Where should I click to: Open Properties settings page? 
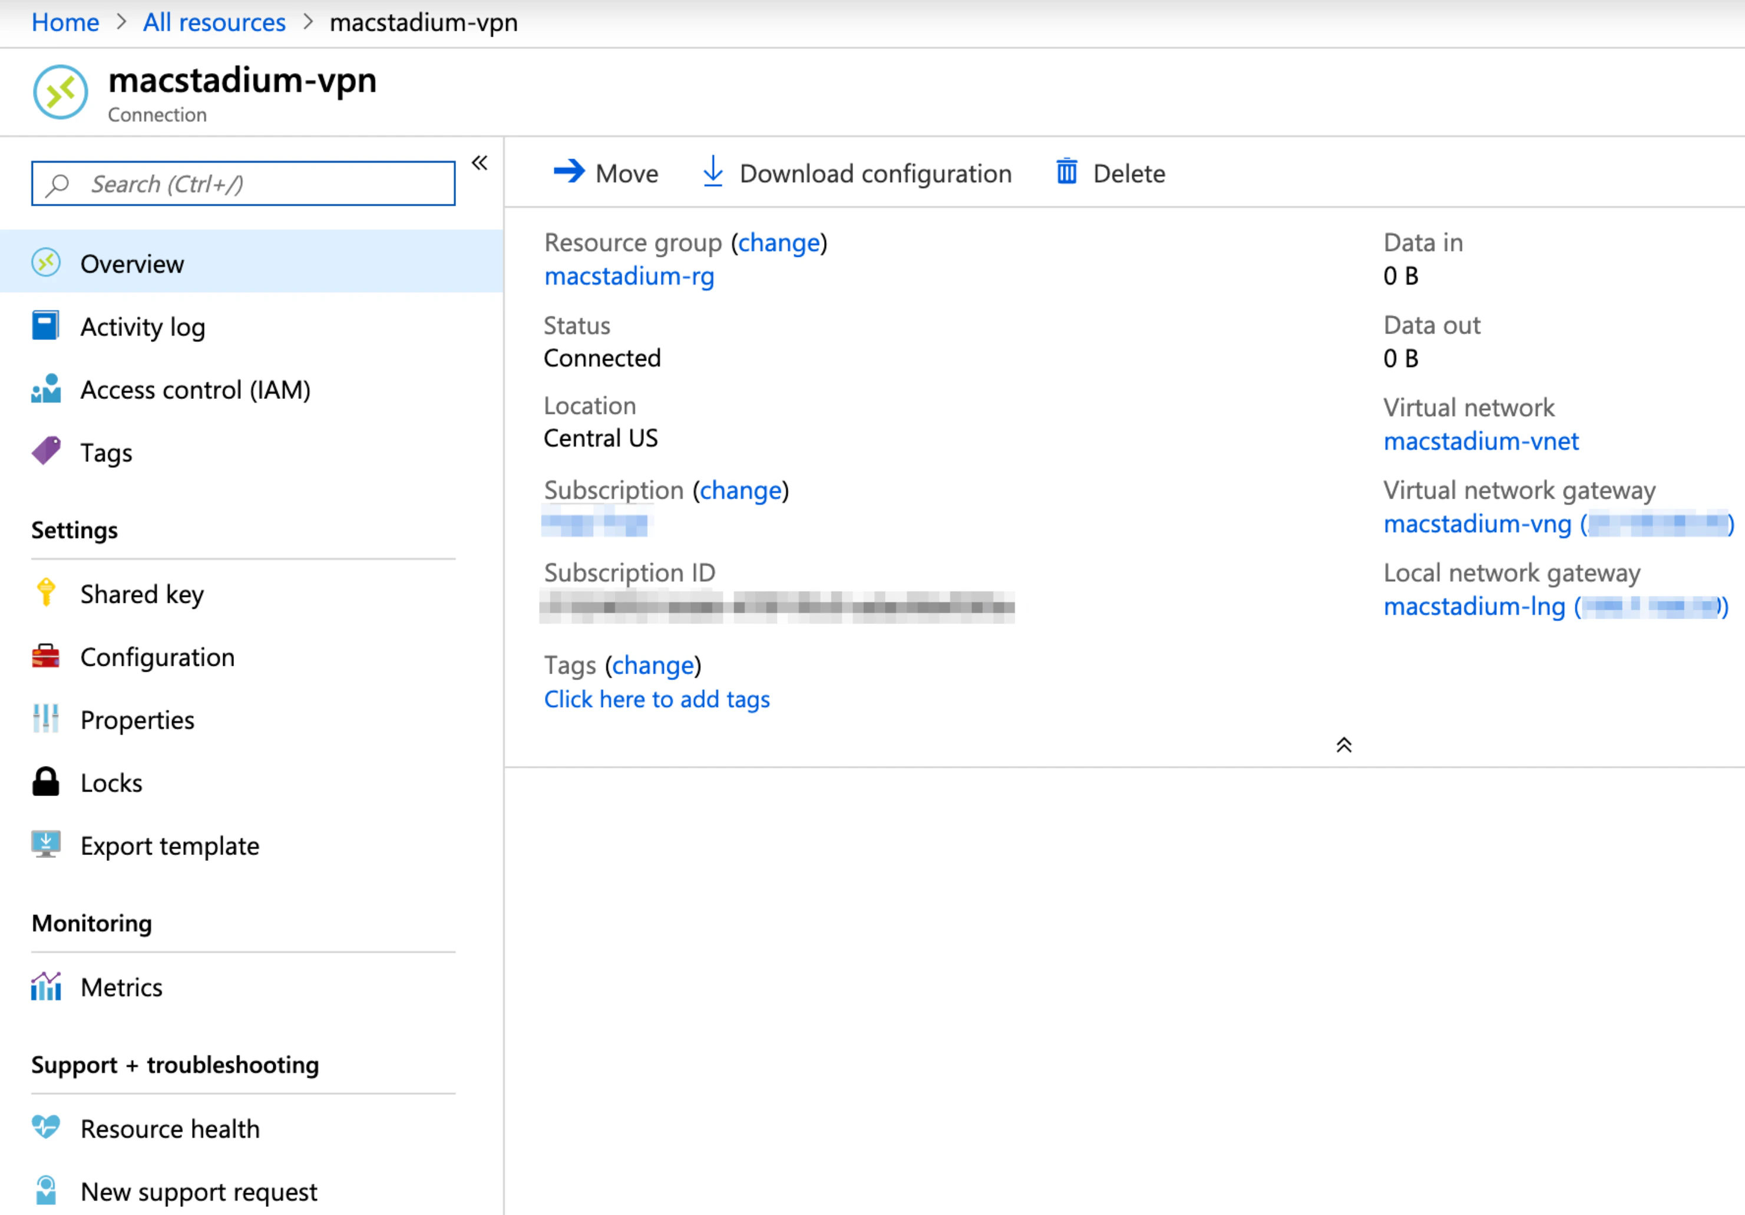tap(137, 719)
